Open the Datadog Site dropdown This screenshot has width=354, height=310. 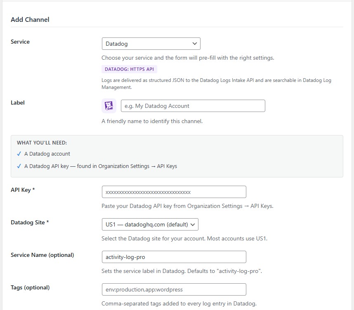point(150,224)
